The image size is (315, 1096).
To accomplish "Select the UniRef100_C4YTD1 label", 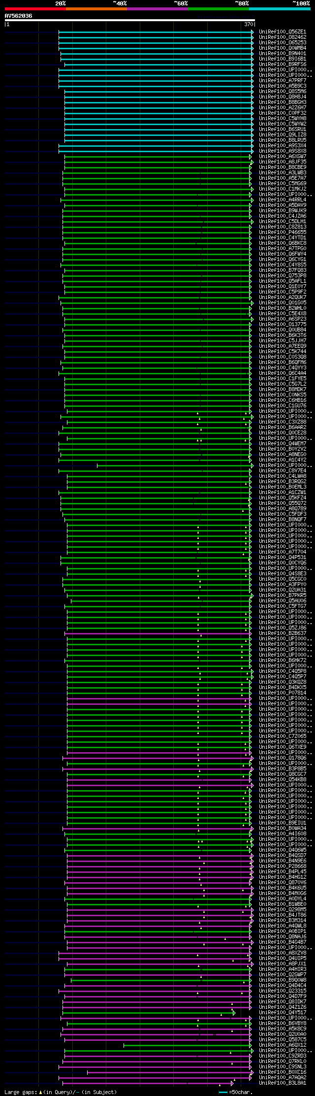I will 283,238.
